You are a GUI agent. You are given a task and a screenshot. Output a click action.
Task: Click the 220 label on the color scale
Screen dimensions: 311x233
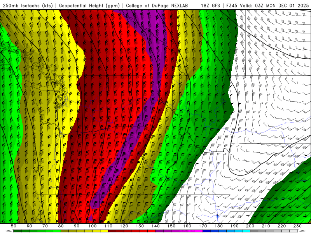pyautogui.click(x=281, y=226)
